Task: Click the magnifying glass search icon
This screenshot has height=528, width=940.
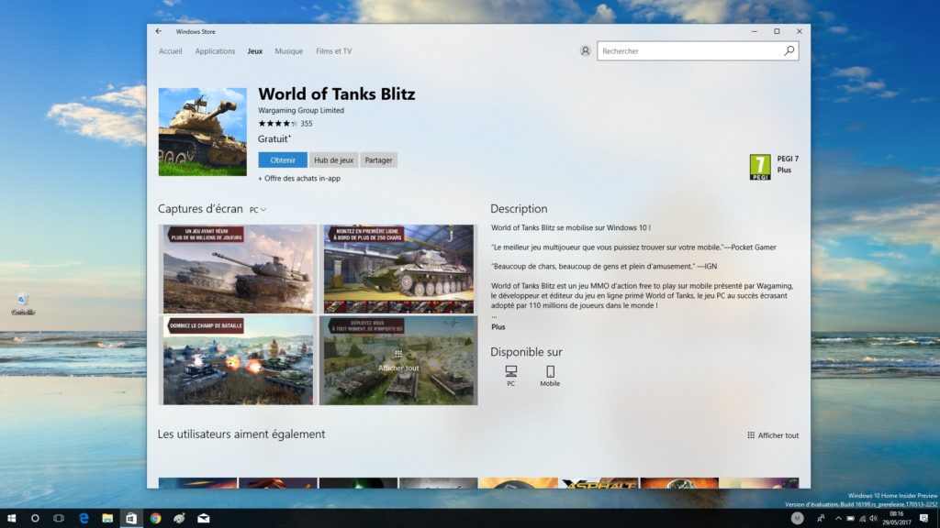Action: tap(789, 51)
